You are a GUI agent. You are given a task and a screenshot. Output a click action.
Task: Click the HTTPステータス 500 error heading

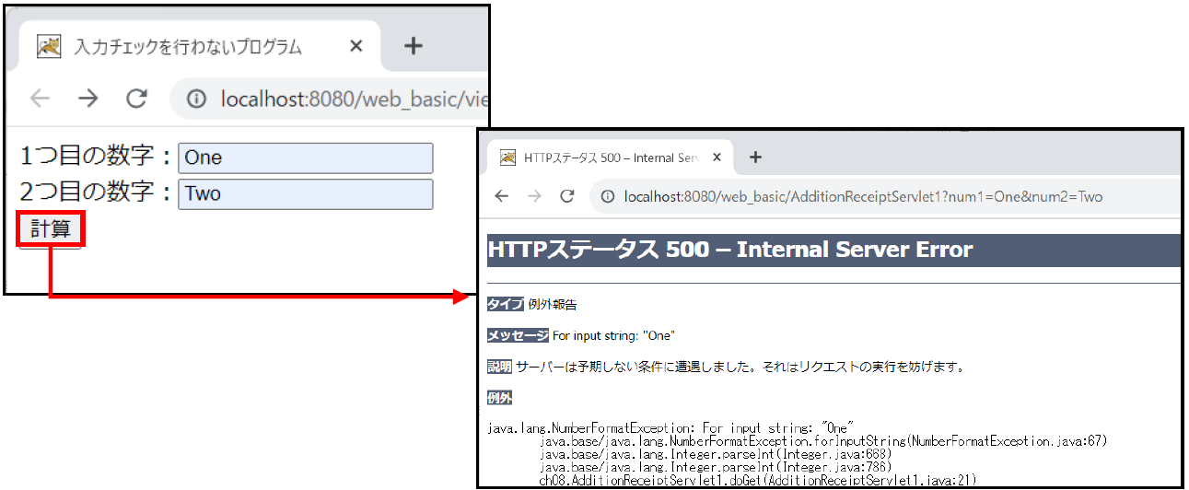[729, 250]
